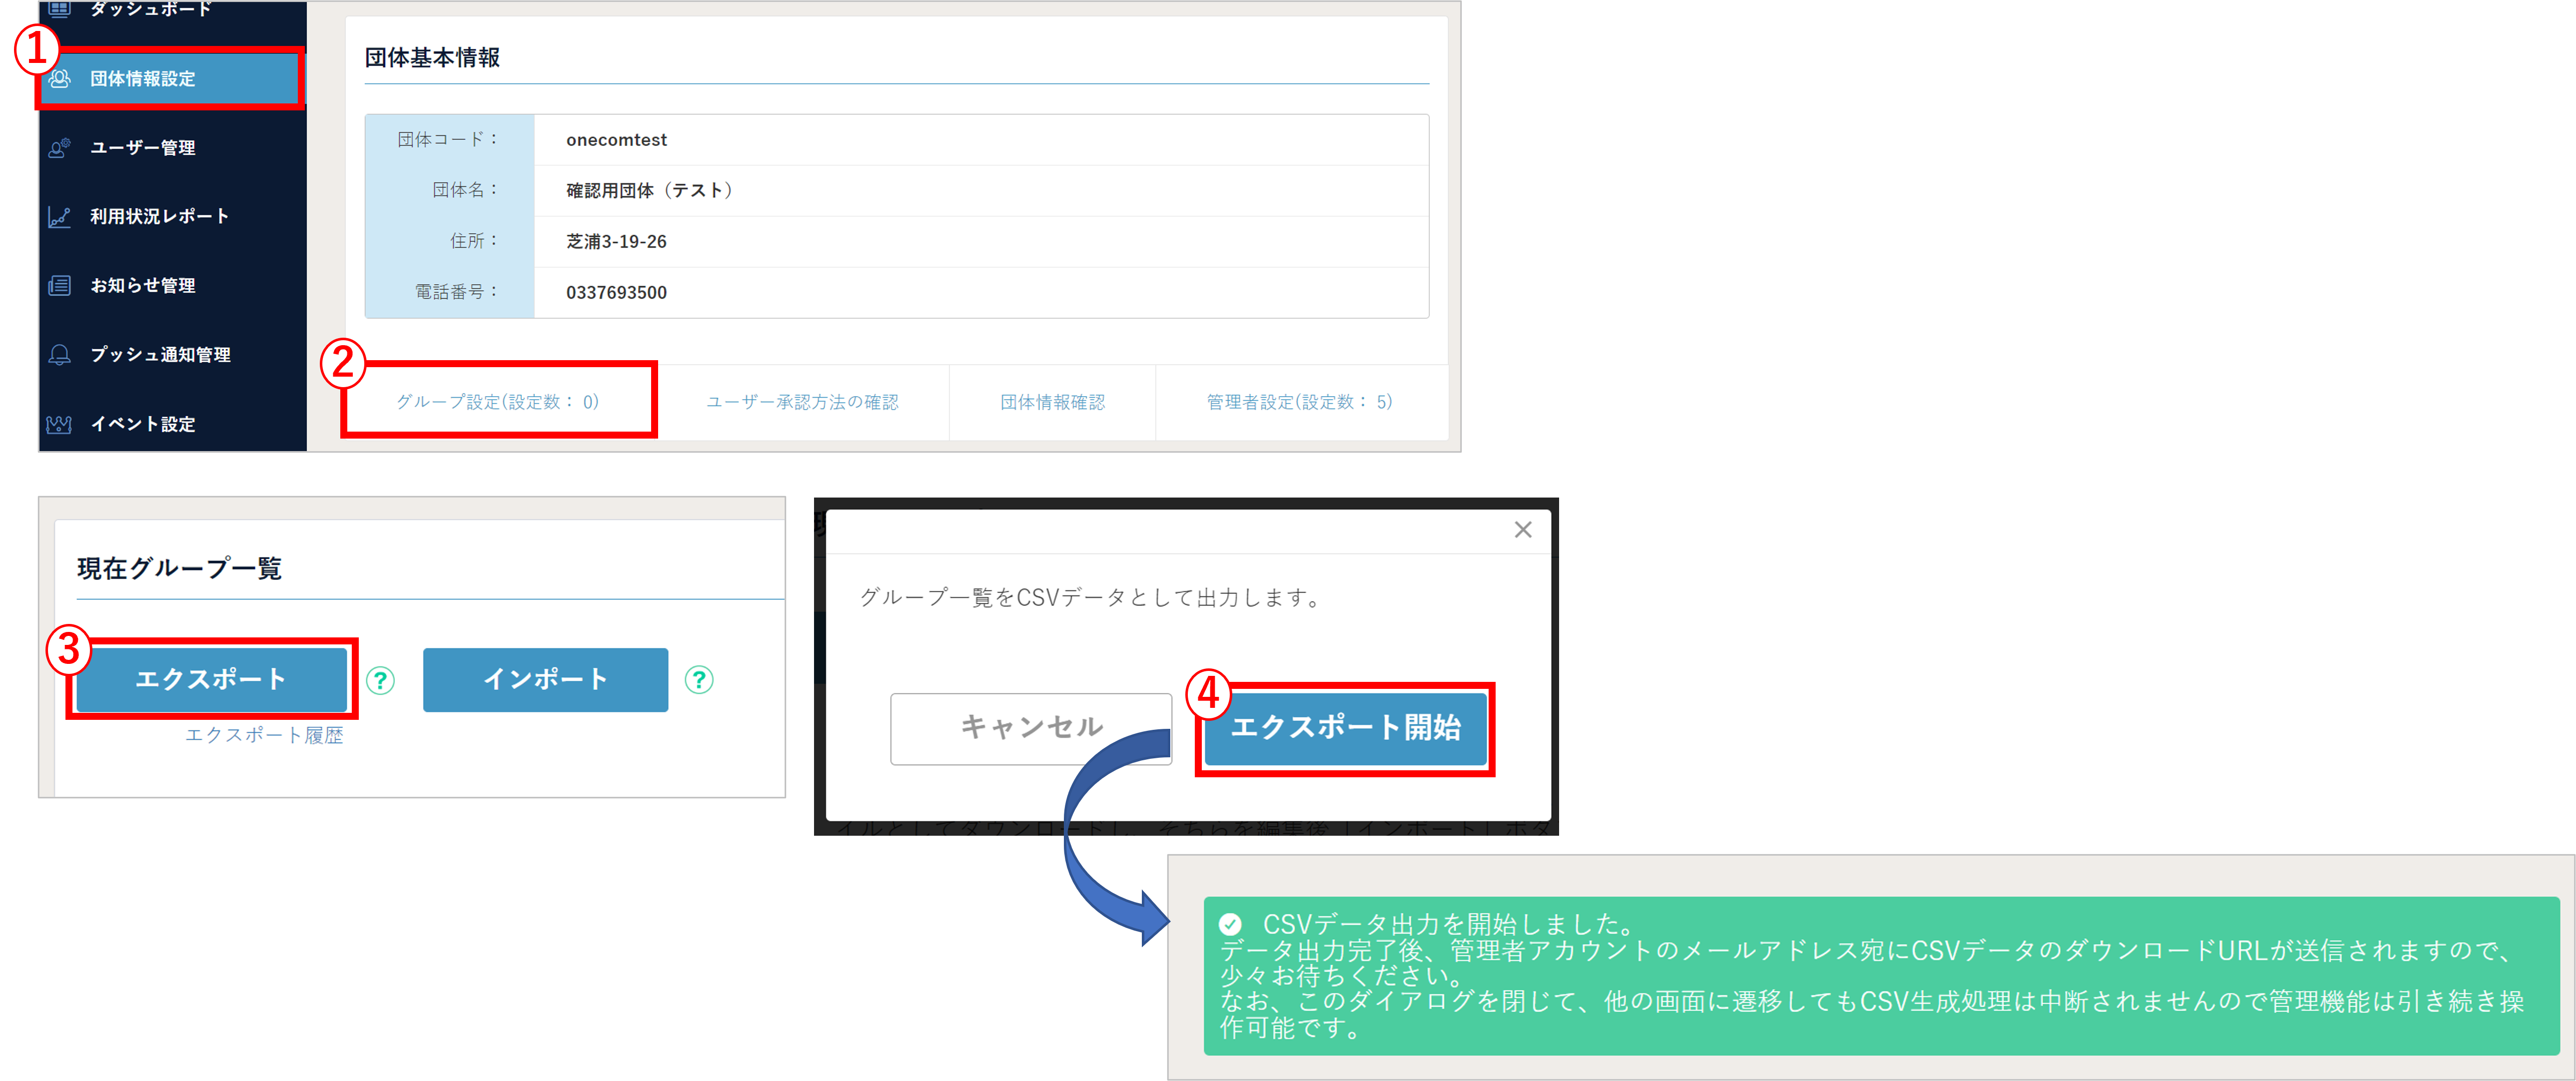Open ユーザー承認方法の確認 tab

click(802, 402)
